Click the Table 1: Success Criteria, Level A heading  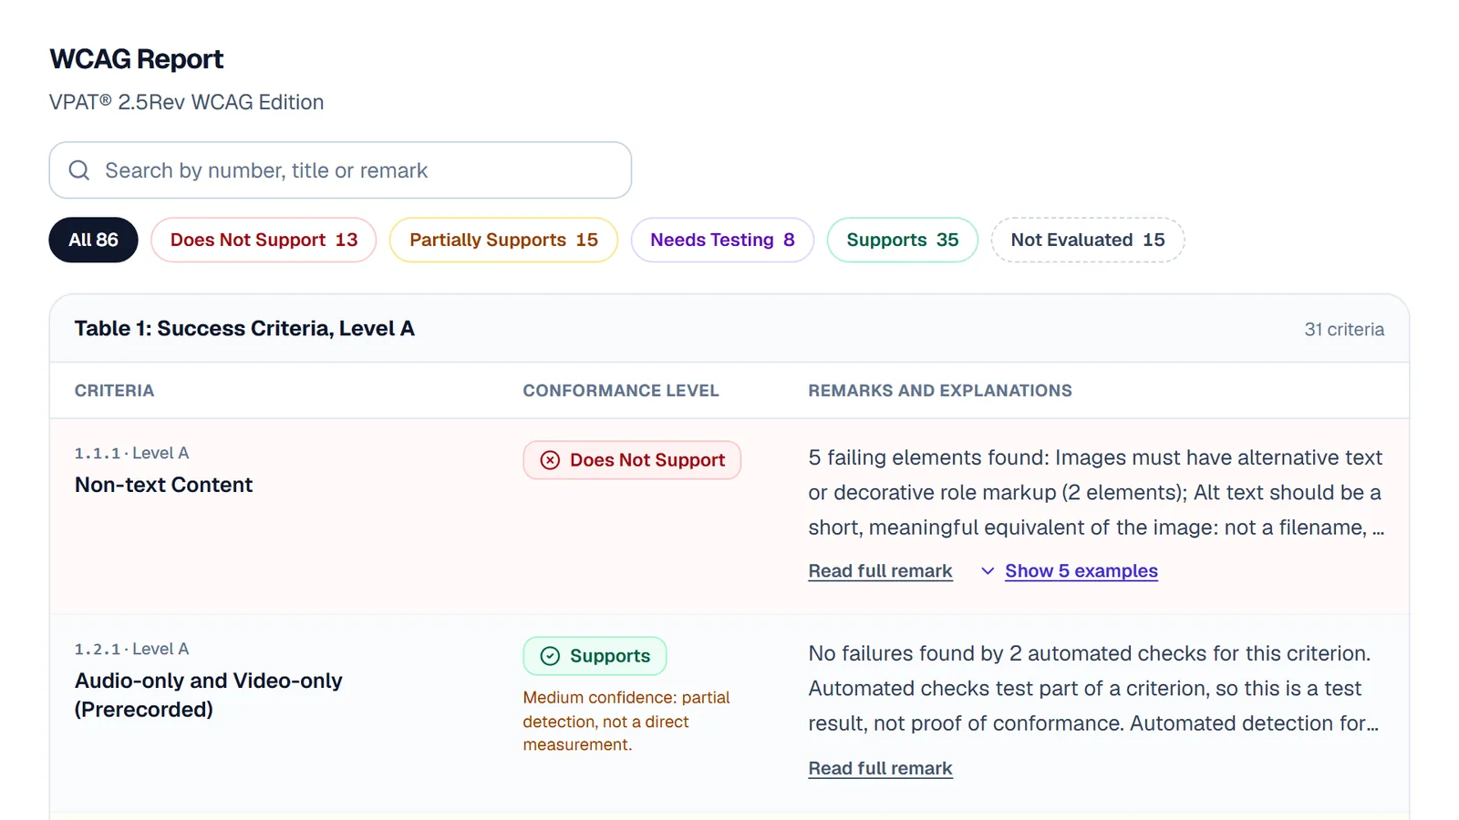tap(244, 328)
